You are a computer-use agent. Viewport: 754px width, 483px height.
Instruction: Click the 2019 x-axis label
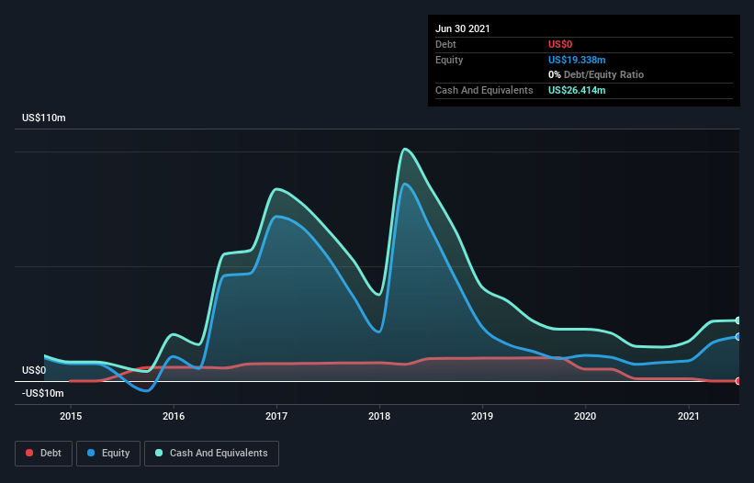(x=482, y=416)
